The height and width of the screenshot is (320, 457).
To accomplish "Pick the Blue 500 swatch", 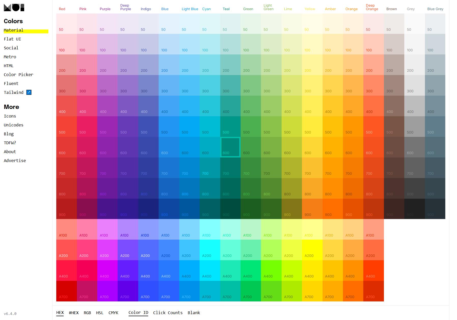I will pyautogui.click(x=169, y=127).
